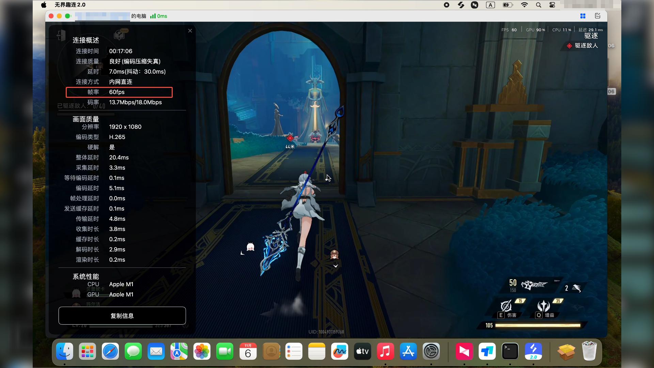The height and width of the screenshot is (368, 654).
Task: Launch 无界趣连 2.0 from the Dock
Action: 533,351
